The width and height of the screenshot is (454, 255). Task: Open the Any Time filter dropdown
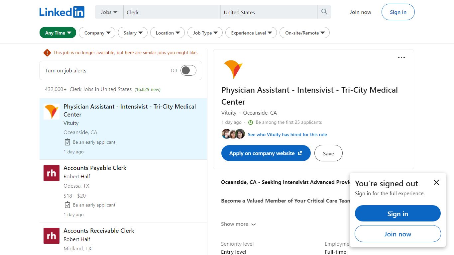(x=58, y=33)
